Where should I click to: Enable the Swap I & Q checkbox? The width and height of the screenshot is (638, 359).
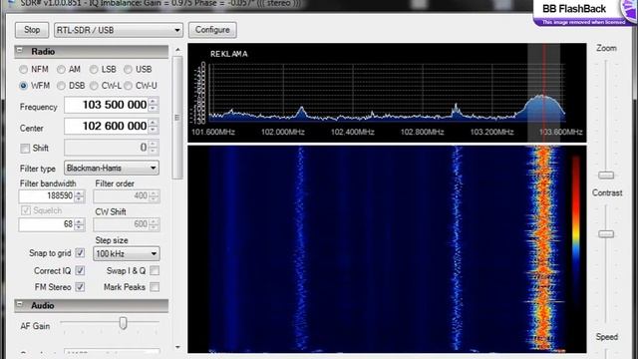[155, 270]
